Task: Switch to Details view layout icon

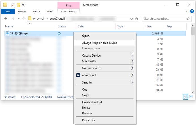Action: pos(186,97)
